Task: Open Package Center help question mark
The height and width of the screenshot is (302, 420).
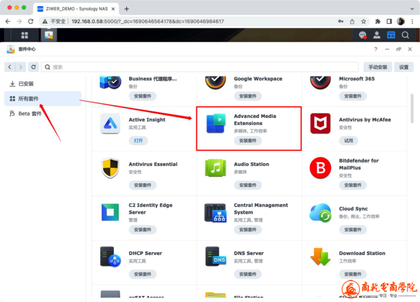Action: tap(376, 49)
